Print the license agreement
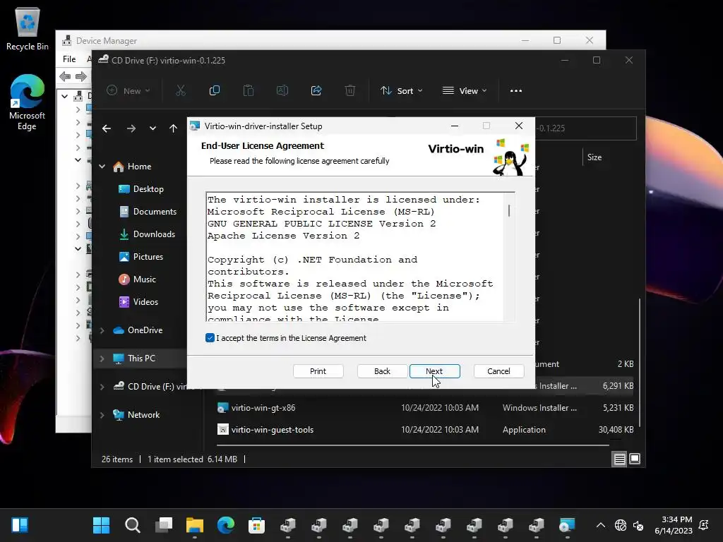Screen dimensions: 723x542 point(318,371)
